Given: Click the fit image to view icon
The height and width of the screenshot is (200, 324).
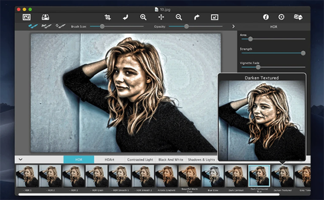Looking at the screenshot, I should (214, 17).
